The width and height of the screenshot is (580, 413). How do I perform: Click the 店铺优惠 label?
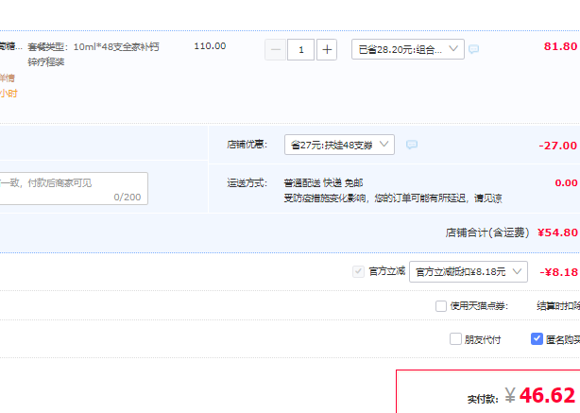247,145
